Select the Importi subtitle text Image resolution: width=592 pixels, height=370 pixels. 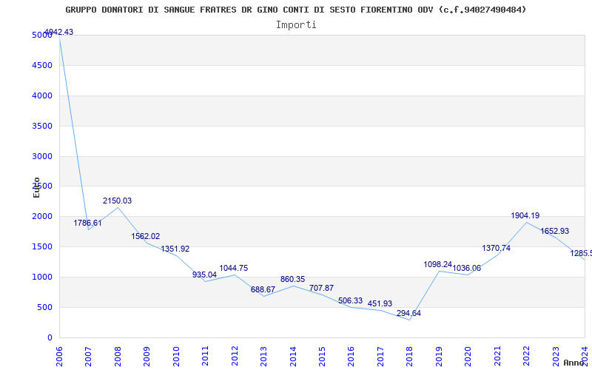pyautogui.click(x=296, y=25)
